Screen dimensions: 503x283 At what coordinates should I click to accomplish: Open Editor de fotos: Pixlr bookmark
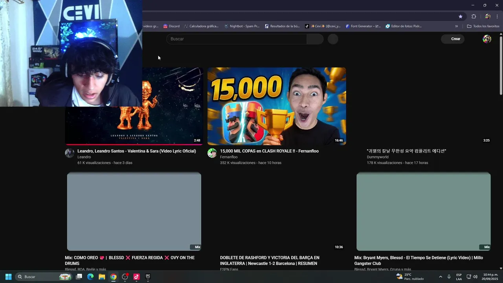coord(404,26)
